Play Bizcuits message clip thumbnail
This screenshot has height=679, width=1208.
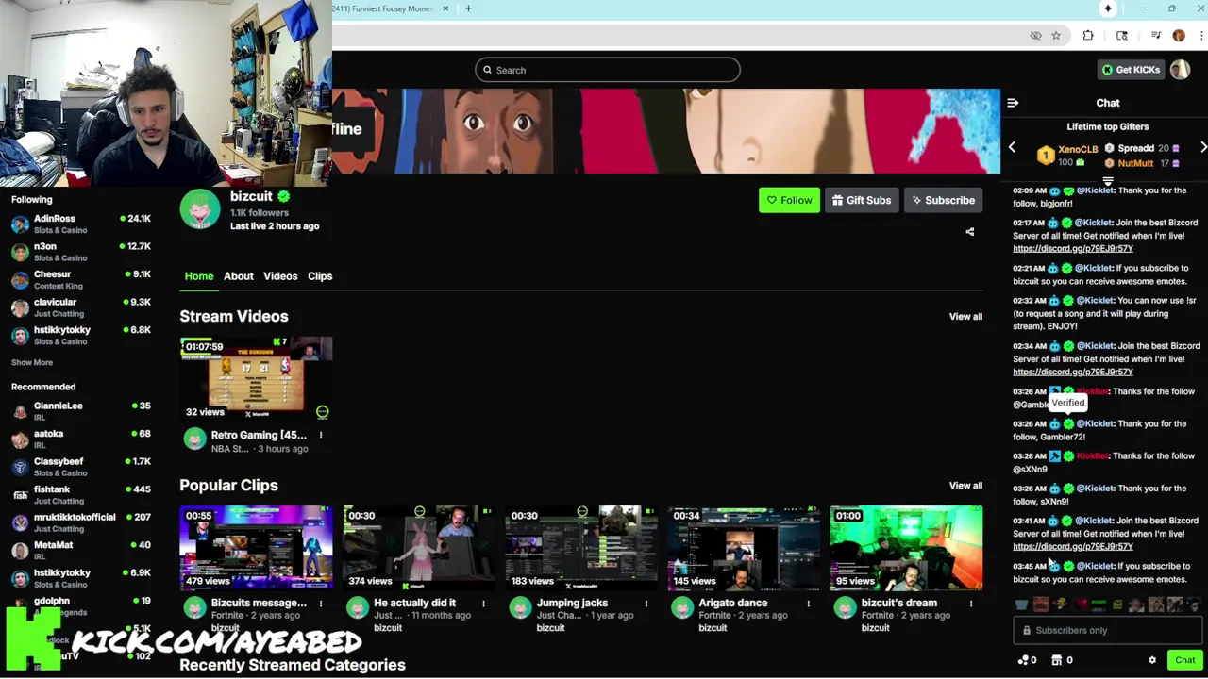pos(256,548)
